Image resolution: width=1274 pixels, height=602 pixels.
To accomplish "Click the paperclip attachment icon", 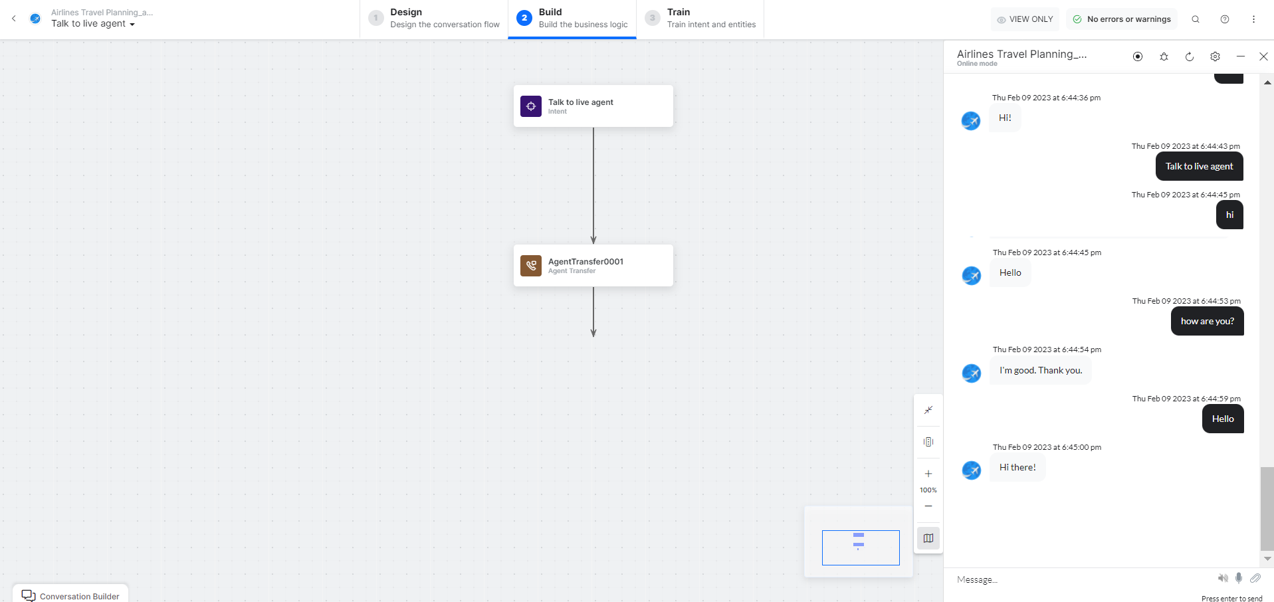I will click(1255, 578).
